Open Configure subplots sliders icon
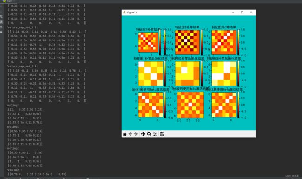The width and height of the screenshot is (302, 179). pos(155,134)
